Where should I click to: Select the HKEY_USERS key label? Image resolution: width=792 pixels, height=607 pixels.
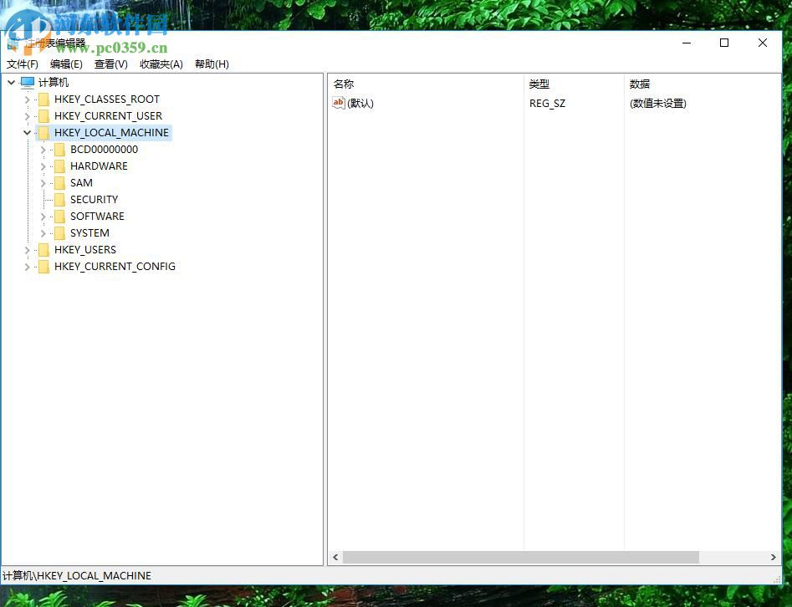pyautogui.click(x=85, y=249)
